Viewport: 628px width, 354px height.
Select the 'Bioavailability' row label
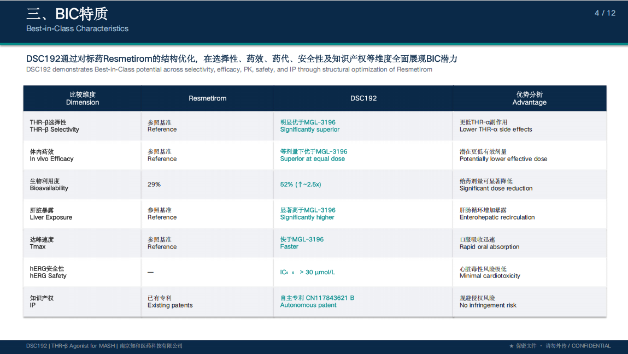click(x=49, y=184)
